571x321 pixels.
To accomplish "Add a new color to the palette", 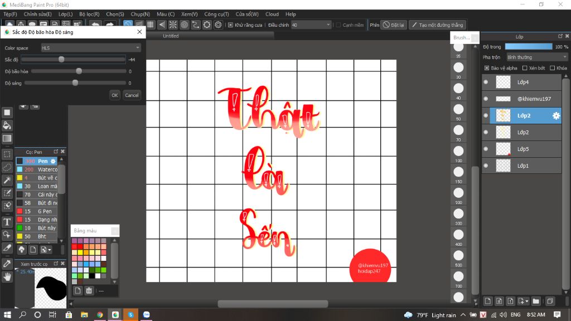I will point(78,290).
